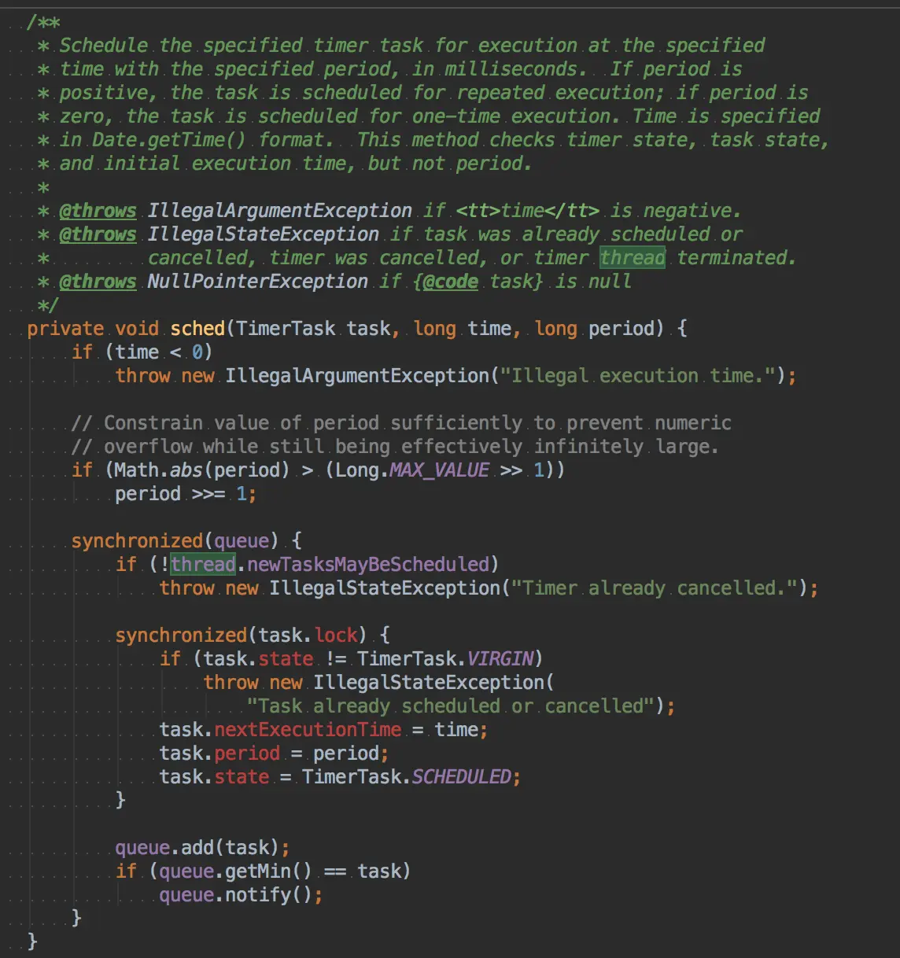
Task: Click the void return type keyword
Action: point(137,328)
